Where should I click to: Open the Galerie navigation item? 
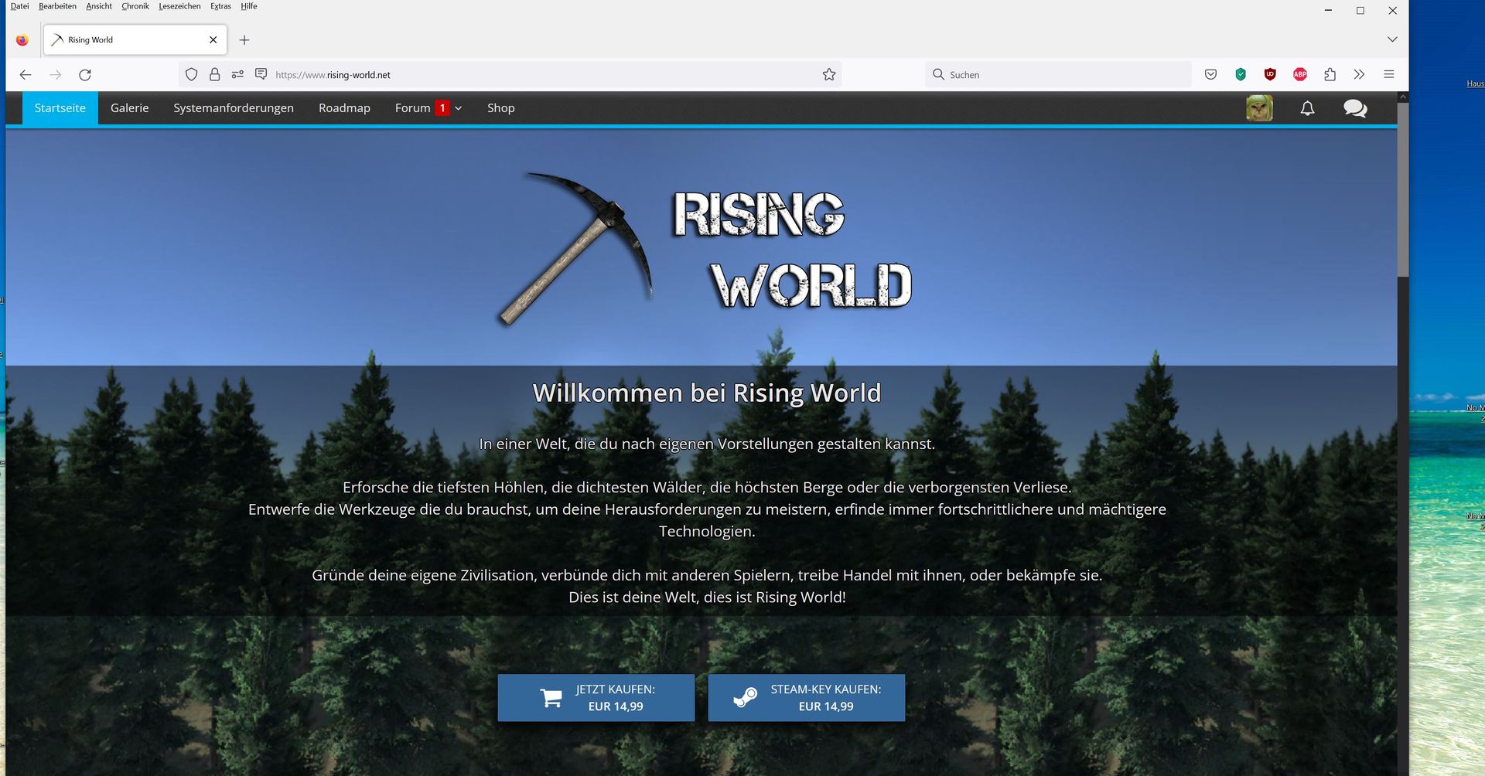click(129, 108)
